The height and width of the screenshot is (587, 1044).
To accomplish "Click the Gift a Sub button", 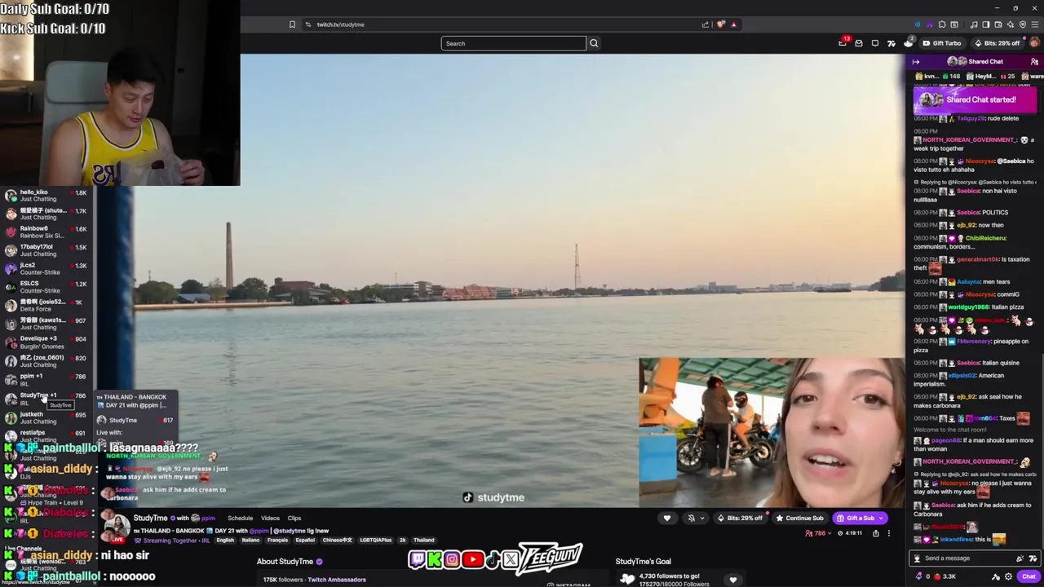I will [x=860, y=519].
